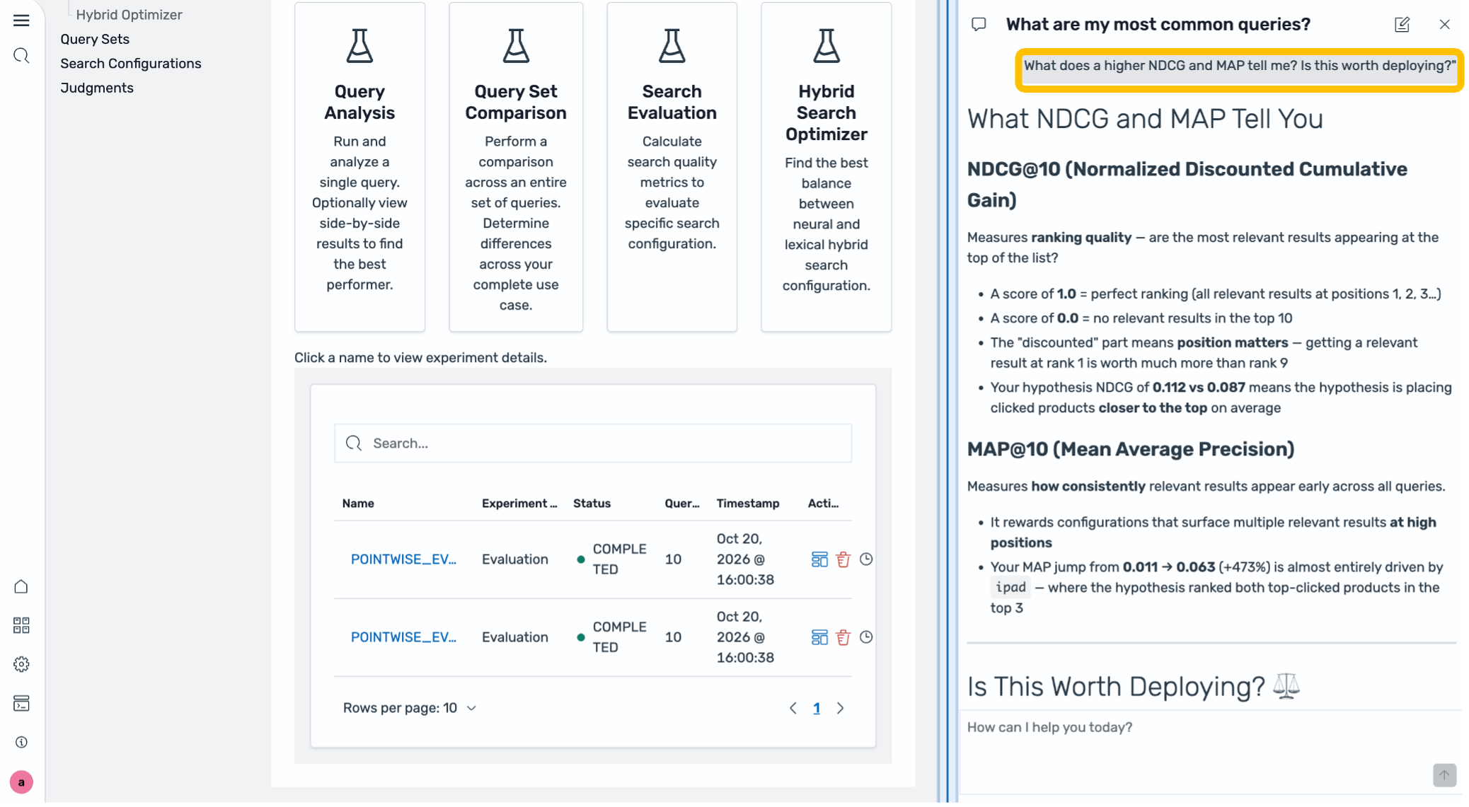The width and height of the screenshot is (1469, 807).
Task: Delete the first POINTWISE_EV experiment
Action: pyautogui.click(x=843, y=560)
